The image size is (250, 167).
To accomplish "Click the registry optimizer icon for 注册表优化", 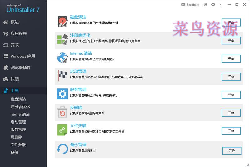I will (62, 39).
